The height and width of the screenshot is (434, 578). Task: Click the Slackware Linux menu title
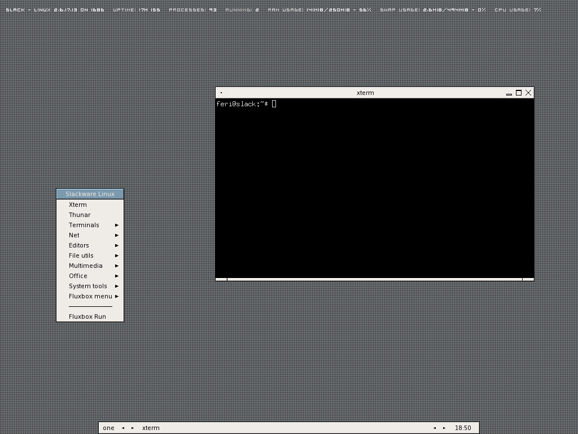point(90,194)
